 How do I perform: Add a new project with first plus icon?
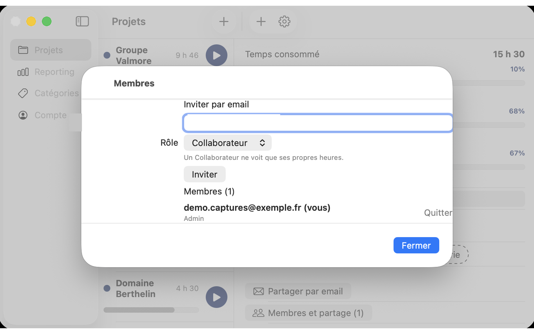coord(224,22)
